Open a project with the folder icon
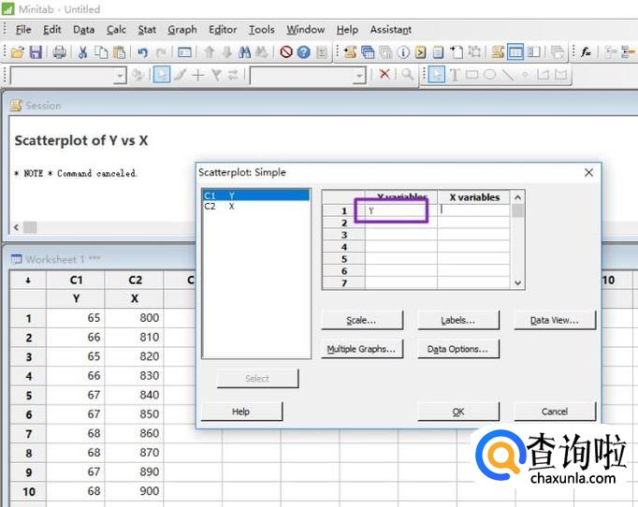The width and height of the screenshot is (638, 507). 18,52
